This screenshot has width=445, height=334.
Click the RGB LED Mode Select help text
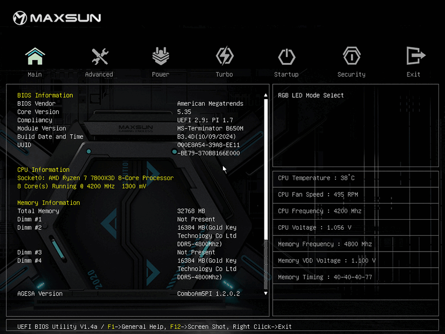point(311,96)
